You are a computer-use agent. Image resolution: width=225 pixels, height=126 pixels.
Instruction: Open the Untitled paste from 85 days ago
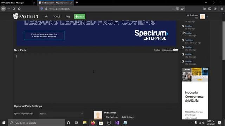tap(188, 26)
